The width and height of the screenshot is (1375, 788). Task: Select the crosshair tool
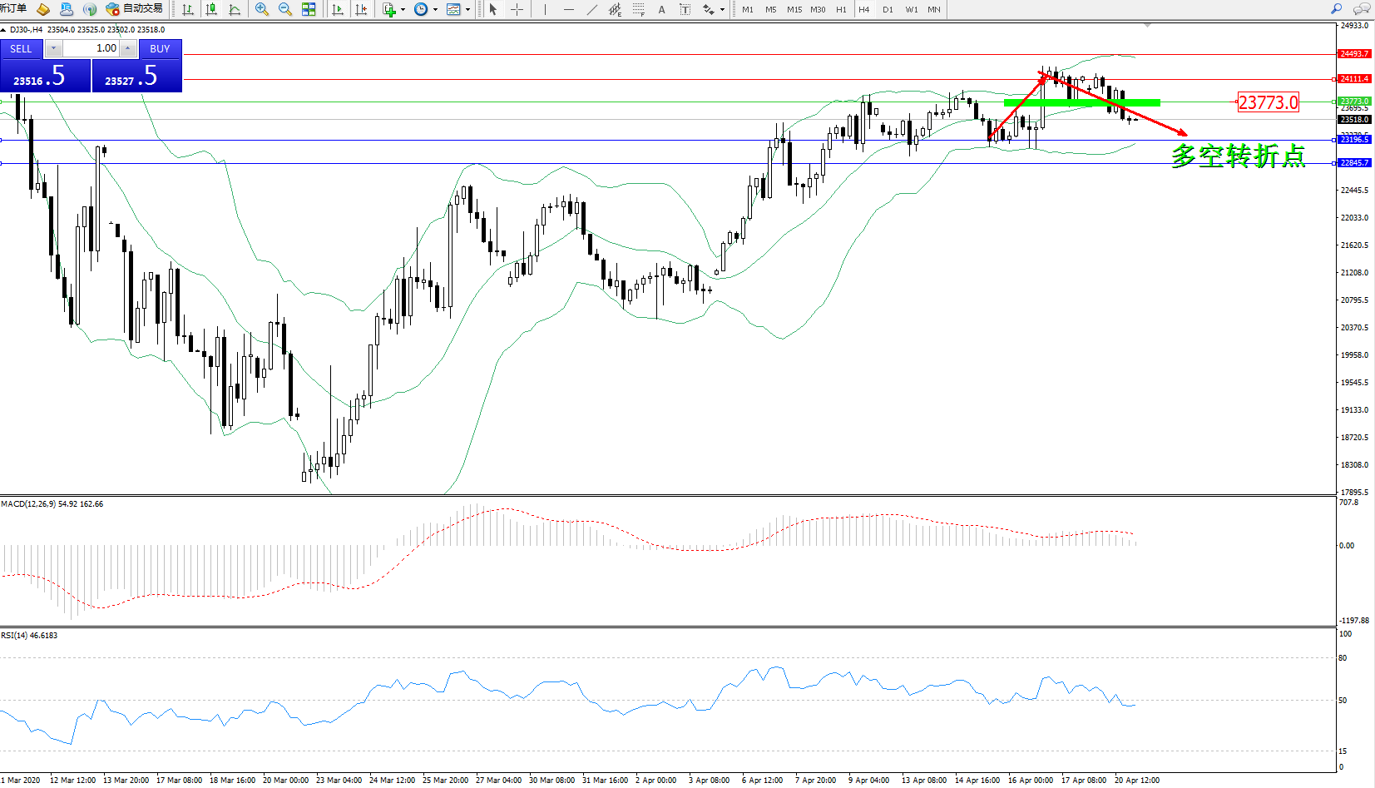click(x=517, y=9)
